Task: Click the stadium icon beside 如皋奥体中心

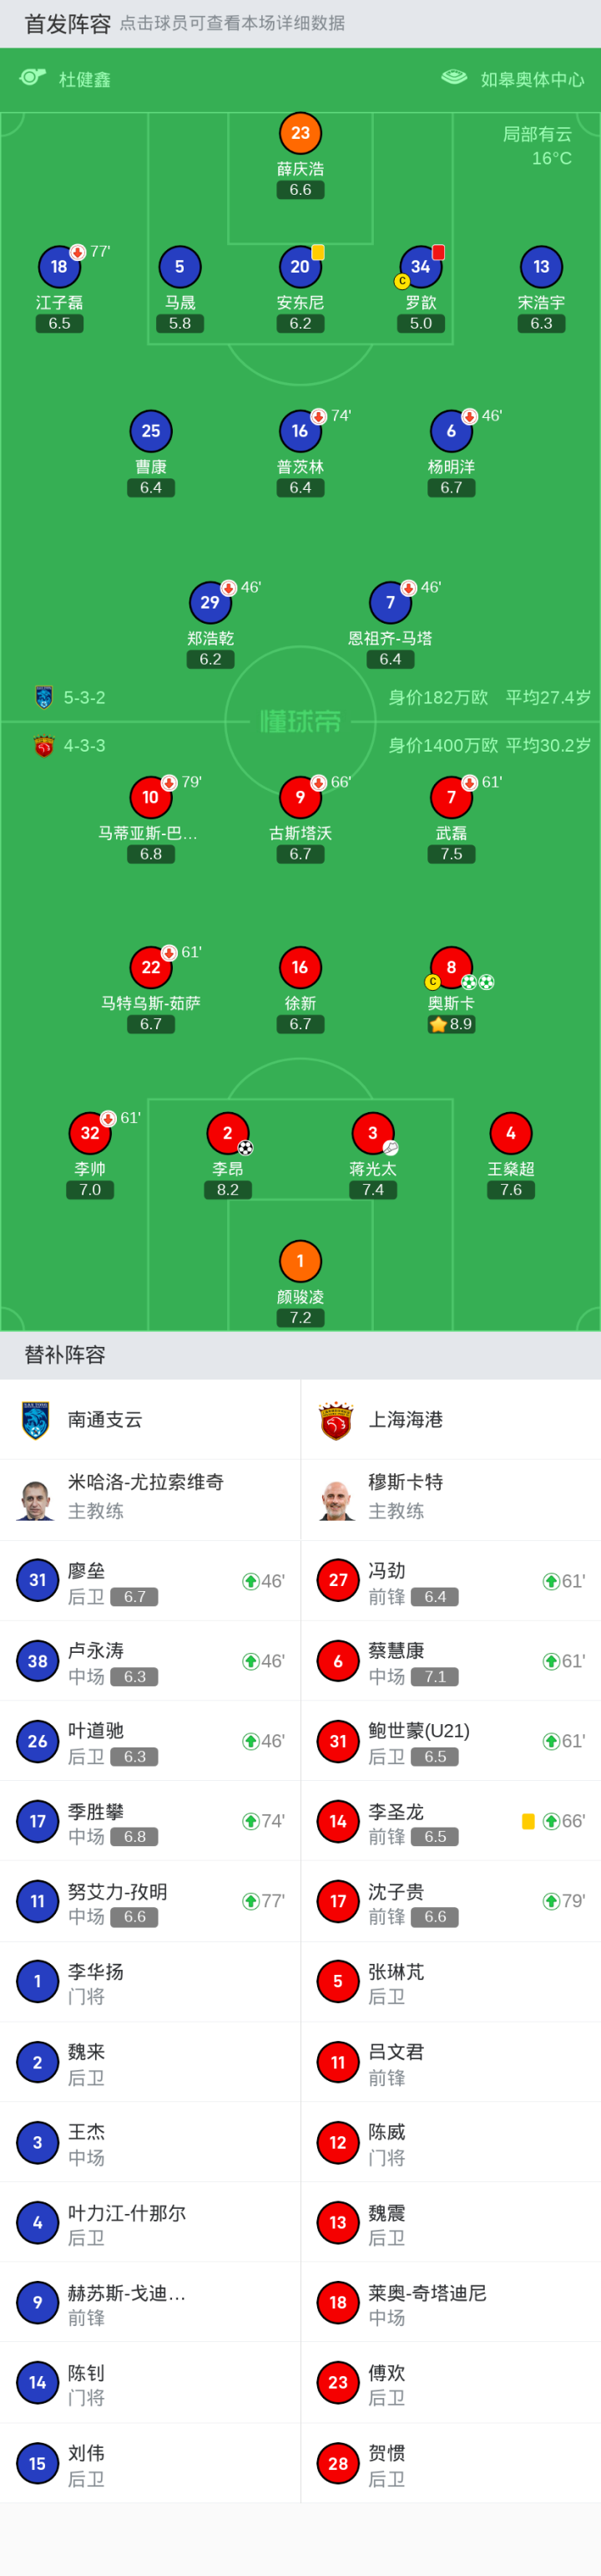Action: point(454,78)
